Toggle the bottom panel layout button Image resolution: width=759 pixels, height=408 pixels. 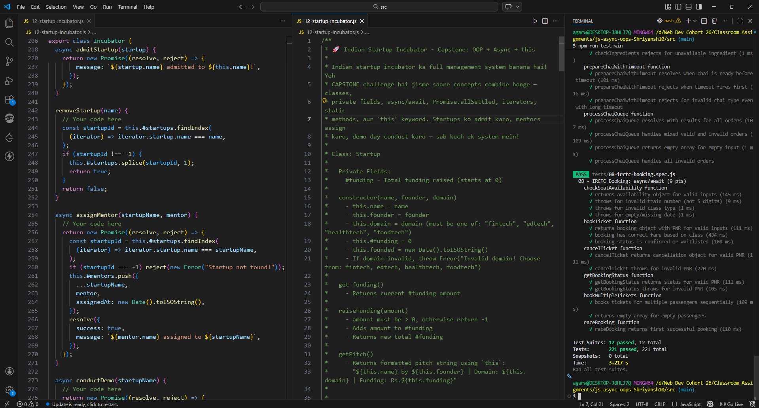tap(689, 7)
